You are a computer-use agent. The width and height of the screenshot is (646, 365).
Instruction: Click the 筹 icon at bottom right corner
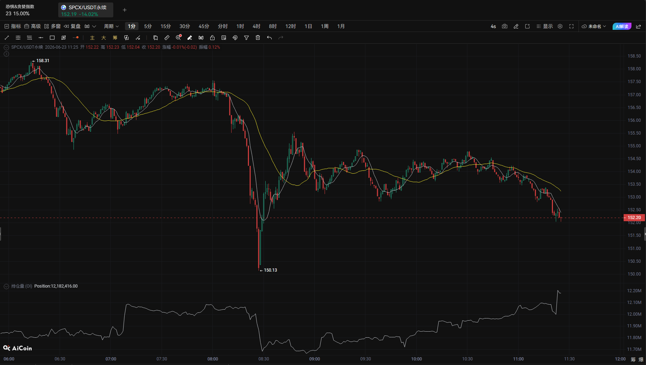point(633,359)
